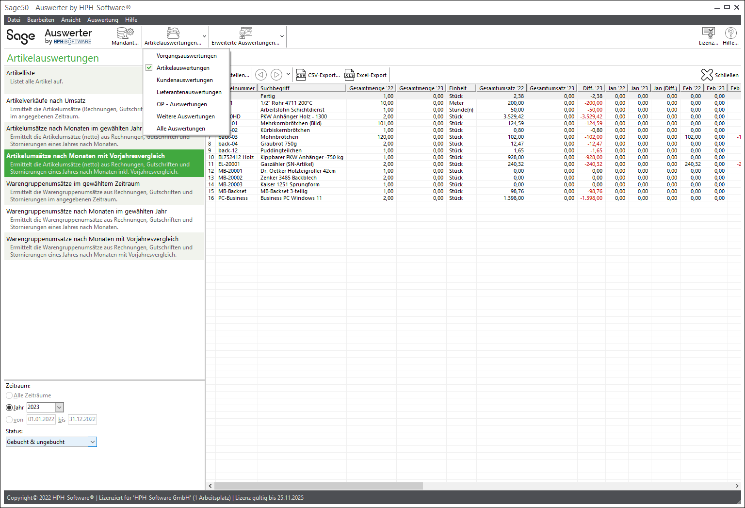Select Warengruppenumsätze im gewähltem Zeitraum report

[104, 191]
